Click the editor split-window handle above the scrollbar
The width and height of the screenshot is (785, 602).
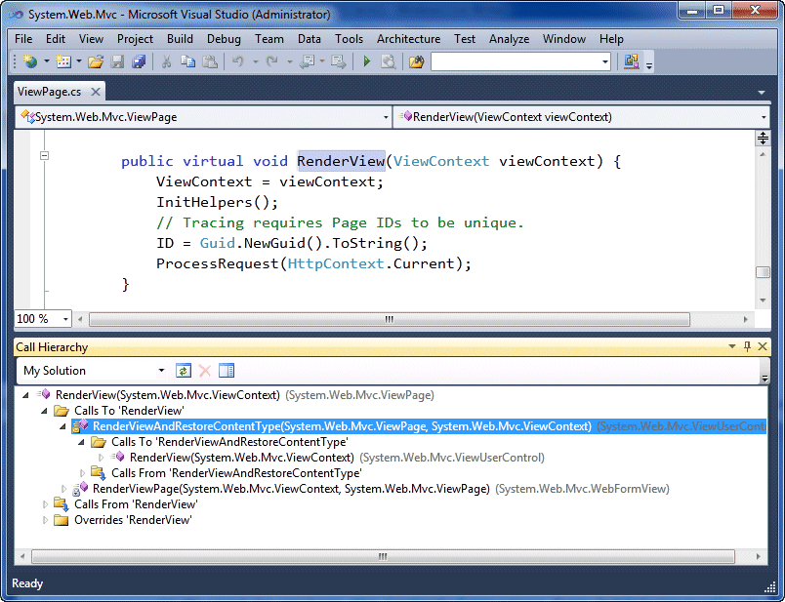763,139
